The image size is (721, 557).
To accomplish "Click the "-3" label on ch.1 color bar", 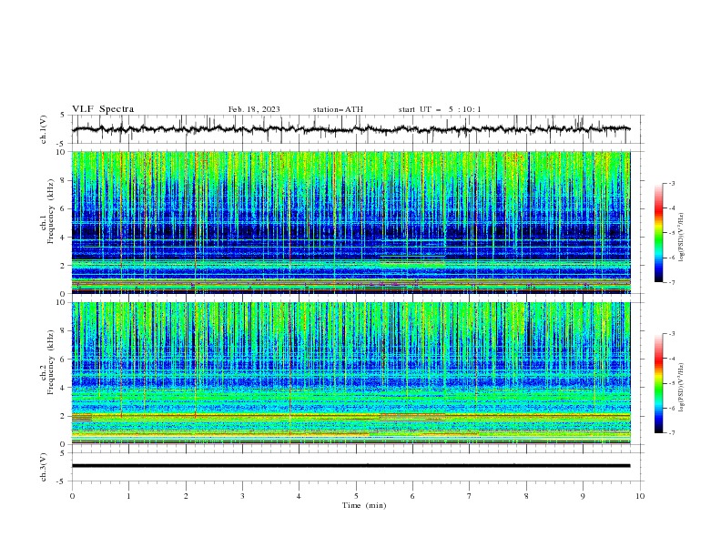I will 671,183.
